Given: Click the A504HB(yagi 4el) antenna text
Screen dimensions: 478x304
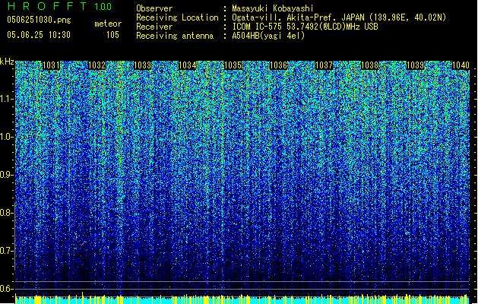Looking at the screenshot, I should [x=268, y=36].
